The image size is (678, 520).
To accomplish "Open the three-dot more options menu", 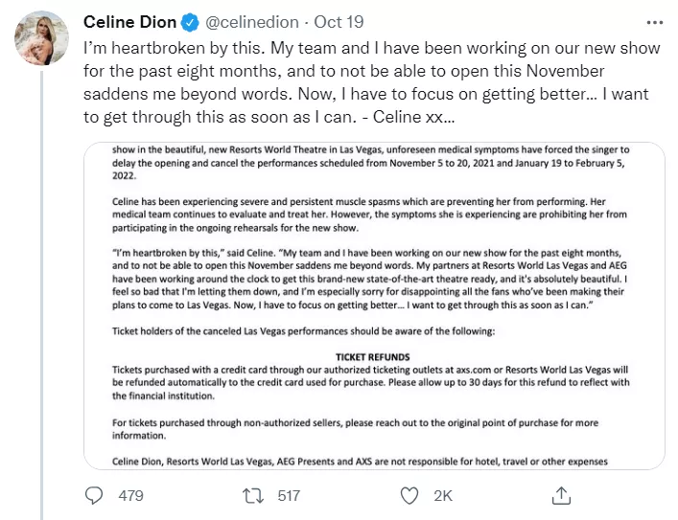I will pos(653,21).
